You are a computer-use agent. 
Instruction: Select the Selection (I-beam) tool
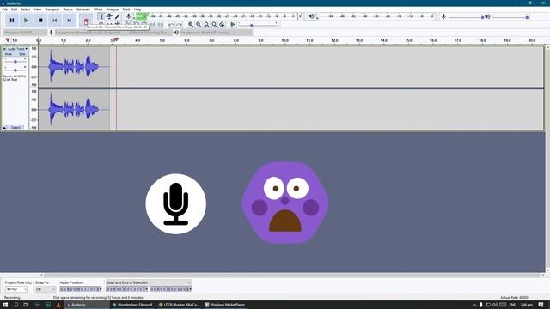(x=101, y=16)
